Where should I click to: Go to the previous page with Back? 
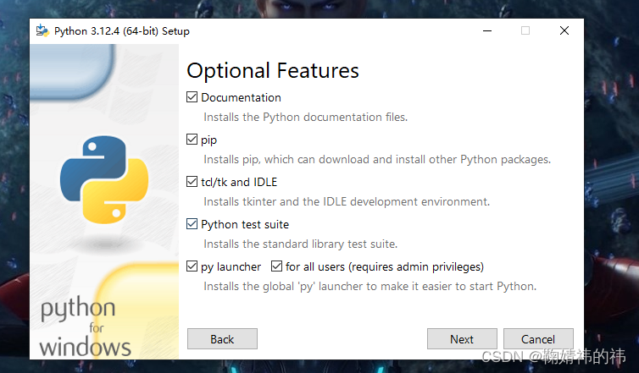(x=222, y=339)
